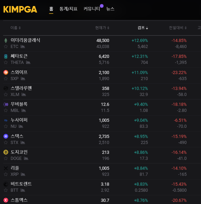Open the ETC chart icon
This screenshot has width=201, height=204.
23,46
